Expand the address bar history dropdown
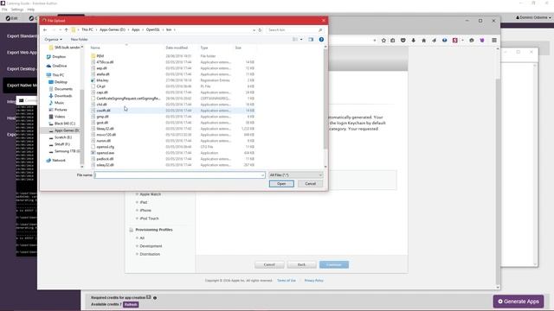554x311 pixels. (254, 30)
